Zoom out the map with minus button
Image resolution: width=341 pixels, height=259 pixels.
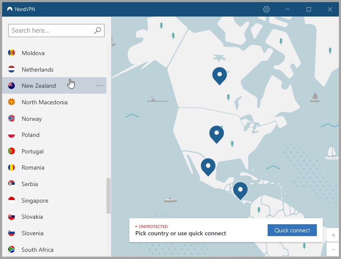[x=333, y=249]
